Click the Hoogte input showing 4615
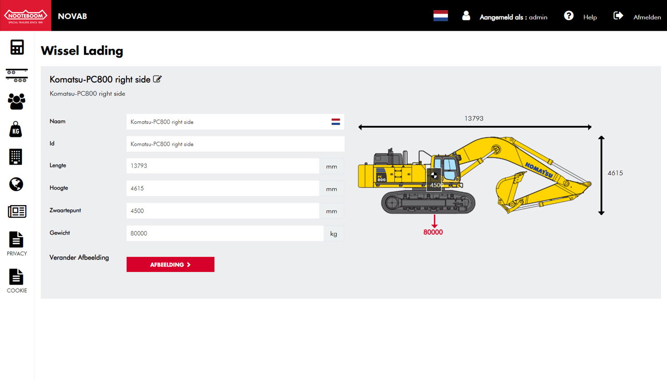Viewport: 667px width, 380px height. click(x=223, y=188)
